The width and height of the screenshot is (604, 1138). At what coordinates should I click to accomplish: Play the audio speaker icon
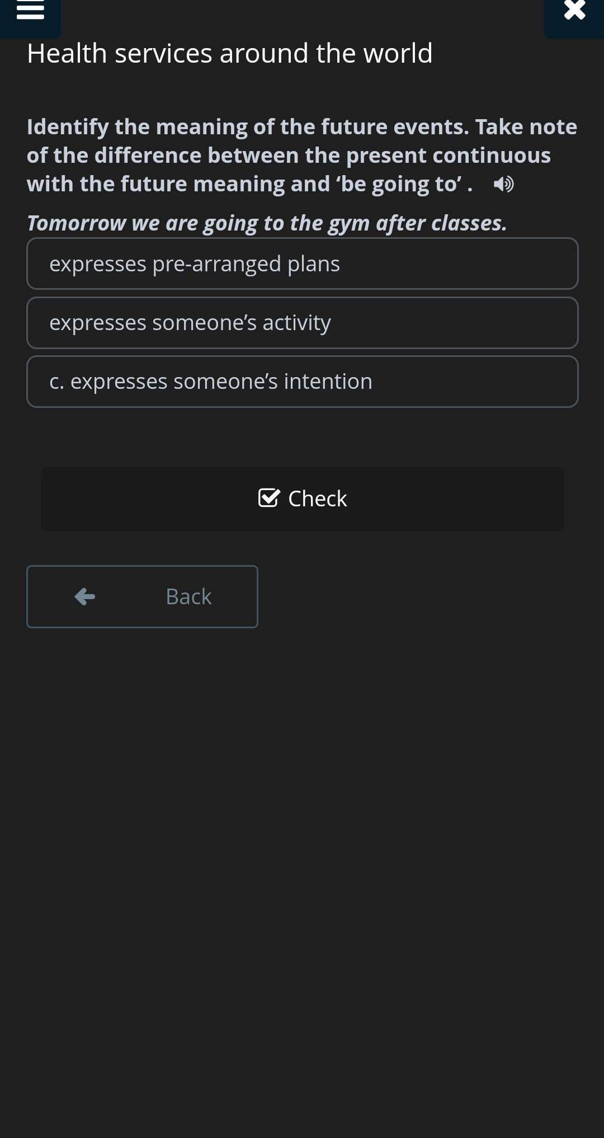504,184
